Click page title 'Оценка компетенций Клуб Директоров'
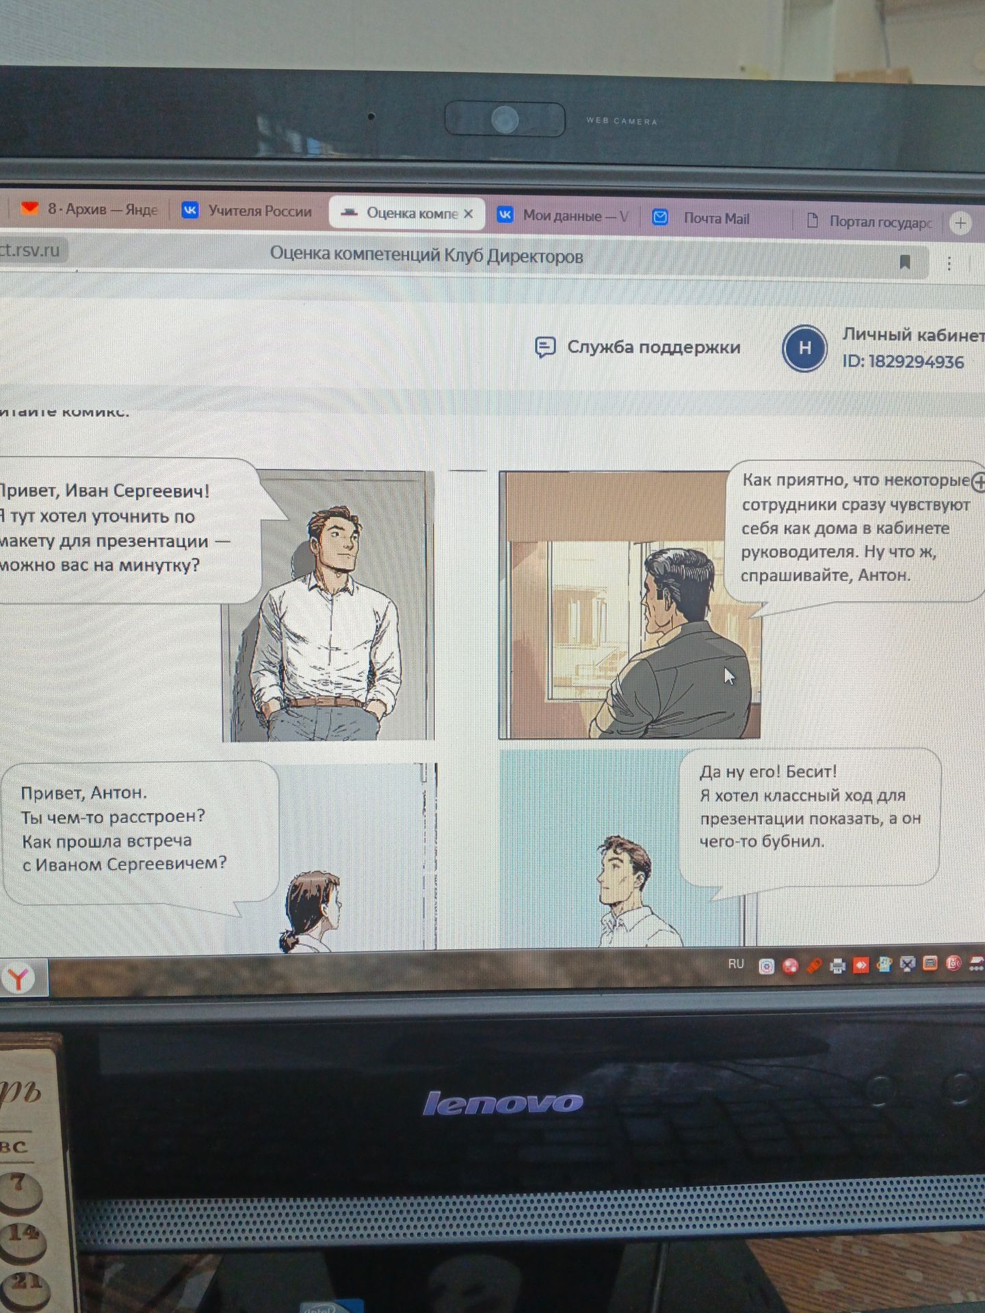 click(x=426, y=256)
